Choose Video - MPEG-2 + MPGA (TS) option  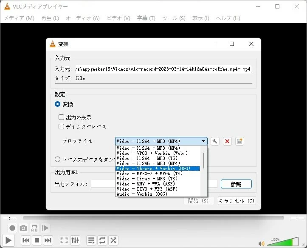point(158,174)
